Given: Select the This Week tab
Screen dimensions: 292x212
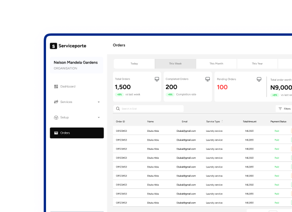Looking at the screenshot, I should pyautogui.click(x=175, y=64).
